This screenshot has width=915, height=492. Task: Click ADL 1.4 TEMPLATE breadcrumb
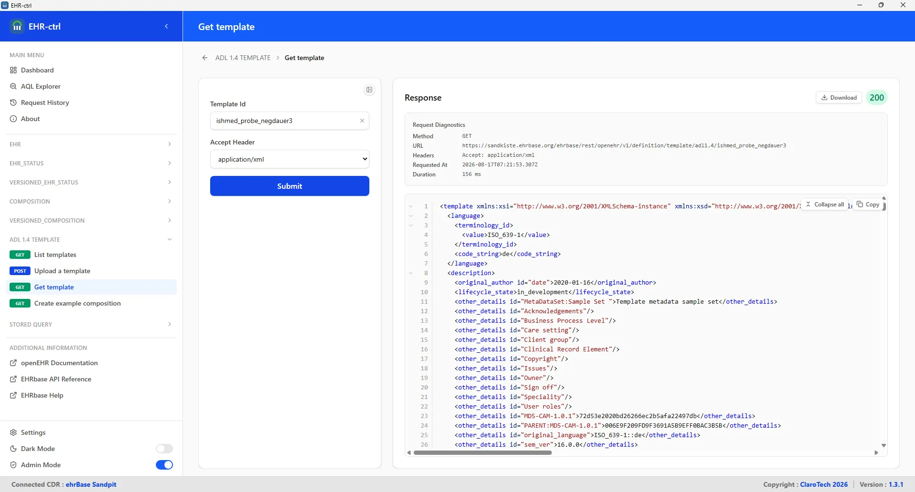click(243, 58)
